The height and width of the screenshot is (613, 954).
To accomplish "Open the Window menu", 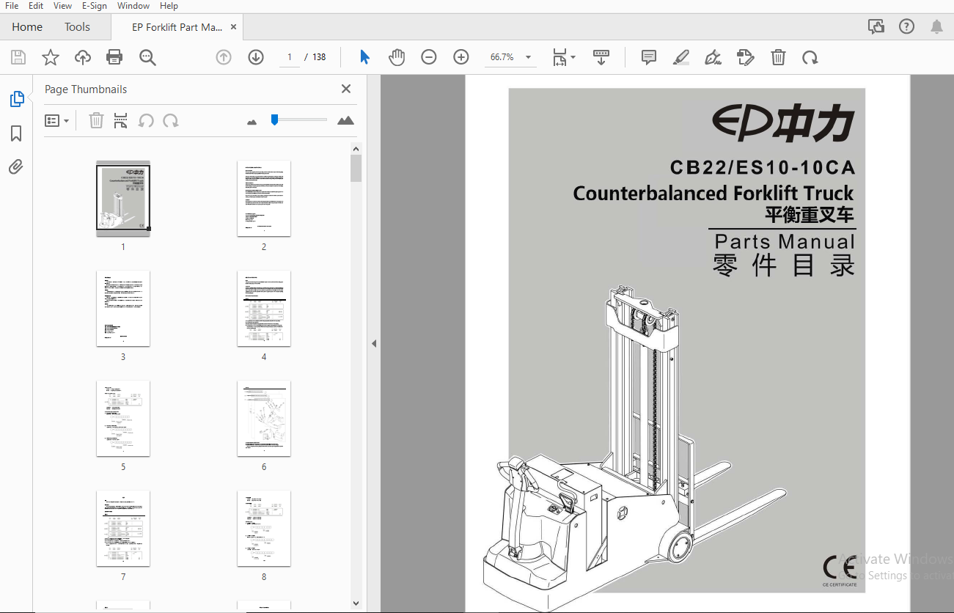I will (x=133, y=6).
